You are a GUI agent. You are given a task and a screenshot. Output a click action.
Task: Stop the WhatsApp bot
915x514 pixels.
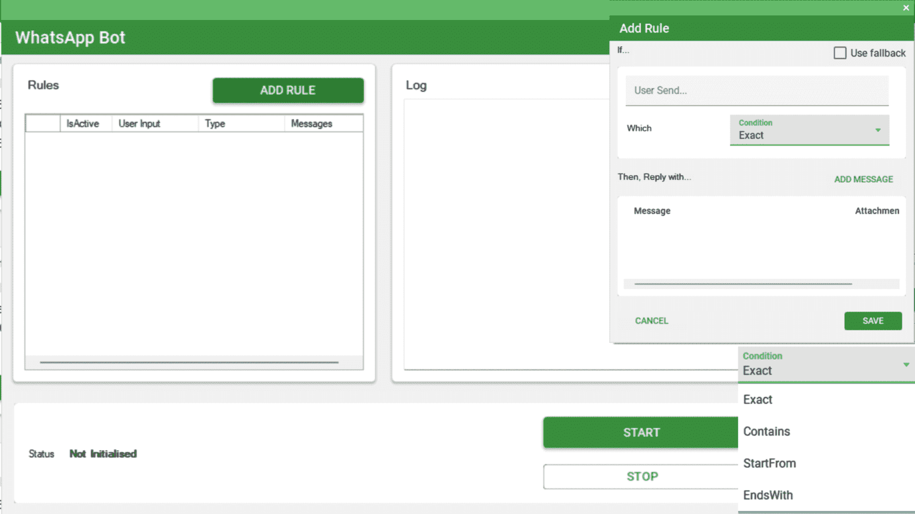pos(640,476)
